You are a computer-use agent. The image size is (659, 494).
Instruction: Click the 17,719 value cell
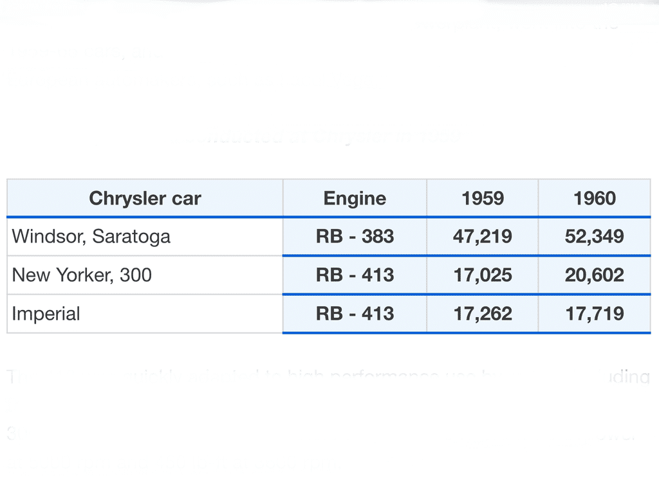[595, 314]
